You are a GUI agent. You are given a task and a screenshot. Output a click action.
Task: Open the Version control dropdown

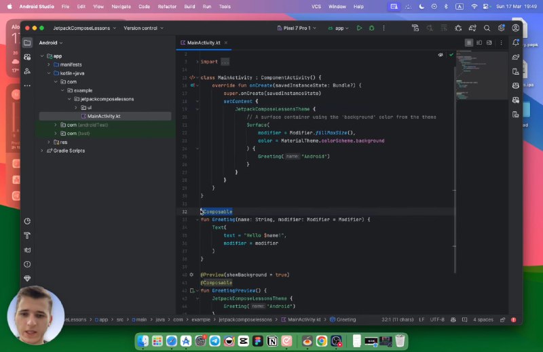pyautogui.click(x=143, y=28)
